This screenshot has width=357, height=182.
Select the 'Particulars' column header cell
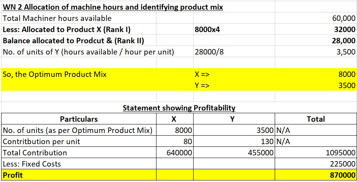pos(79,119)
